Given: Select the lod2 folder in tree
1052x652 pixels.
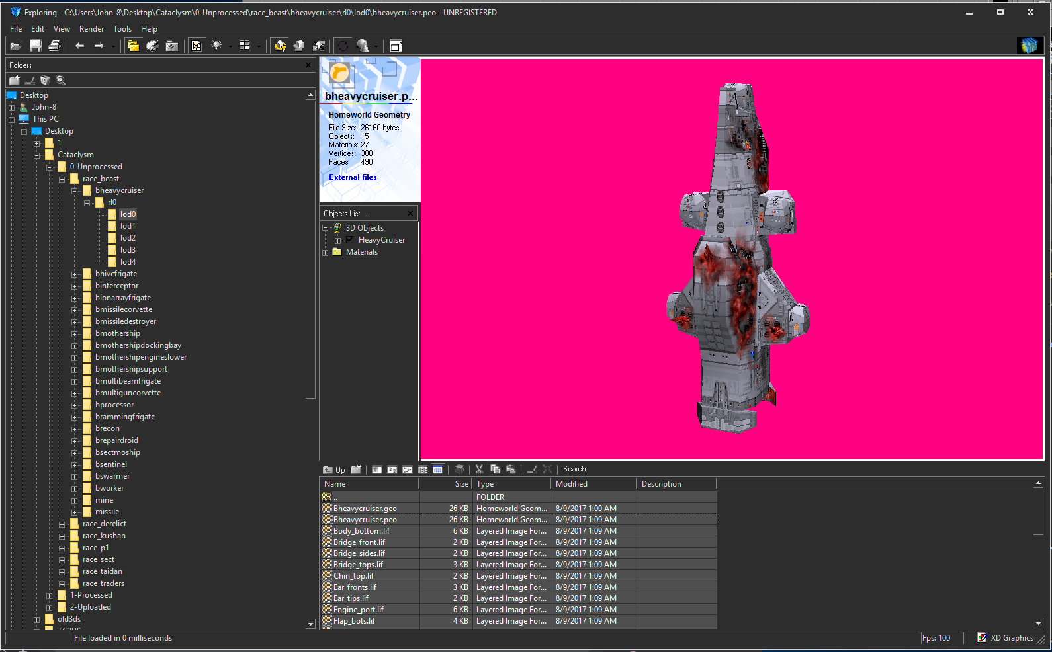Looking at the screenshot, I should pyautogui.click(x=128, y=238).
